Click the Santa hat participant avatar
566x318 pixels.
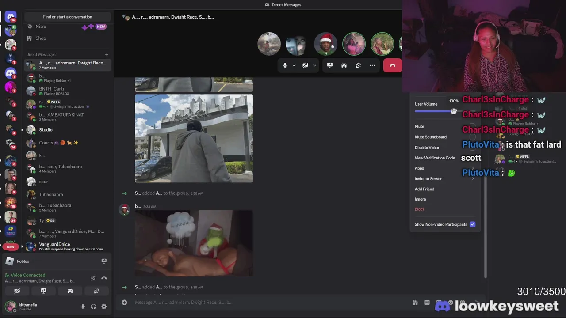tap(325, 44)
